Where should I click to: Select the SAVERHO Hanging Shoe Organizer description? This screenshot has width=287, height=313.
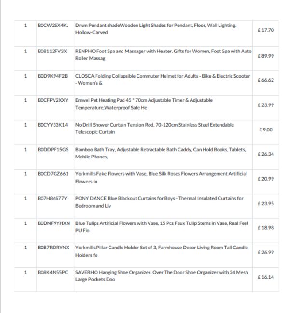162,275
